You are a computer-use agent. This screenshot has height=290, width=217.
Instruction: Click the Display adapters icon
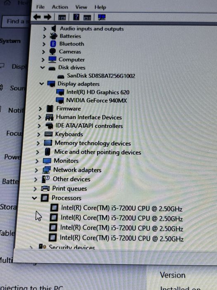pyautogui.click(x=51, y=84)
